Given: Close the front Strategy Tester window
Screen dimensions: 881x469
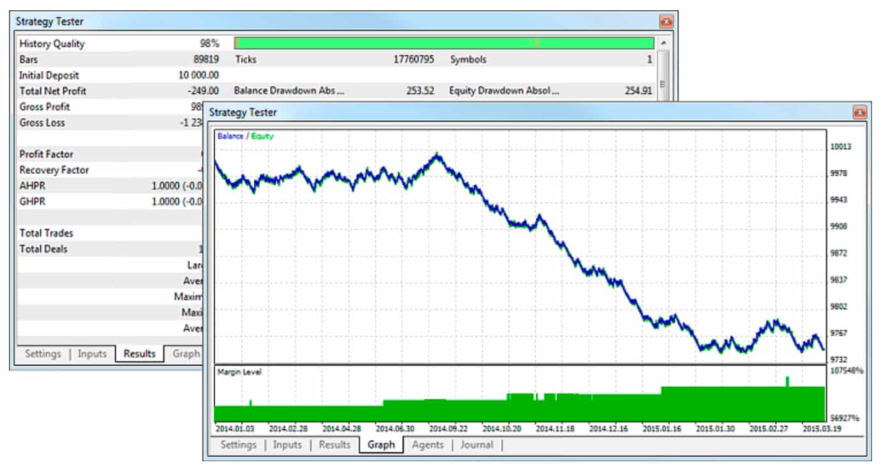Looking at the screenshot, I should pos(860,112).
